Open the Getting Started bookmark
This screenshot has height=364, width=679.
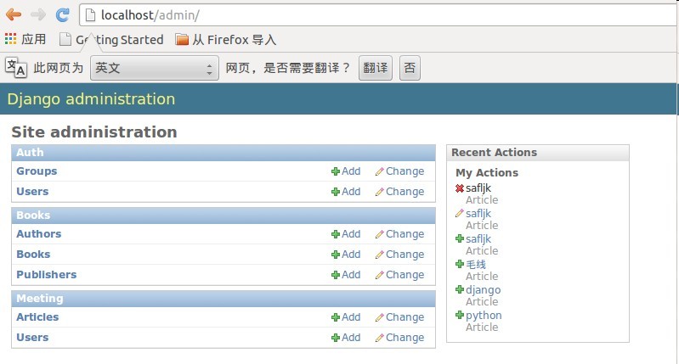click(111, 40)
